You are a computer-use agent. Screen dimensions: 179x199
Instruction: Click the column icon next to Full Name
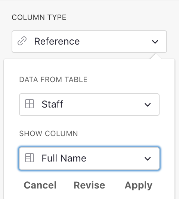click(x=30, y=158)
